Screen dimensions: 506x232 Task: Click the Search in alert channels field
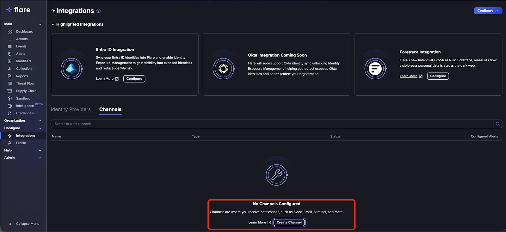[x=272, y=124]
